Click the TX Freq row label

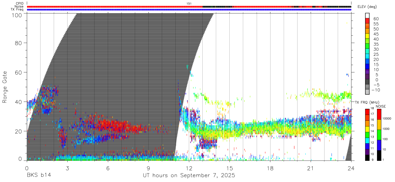[x=17, y=9]
